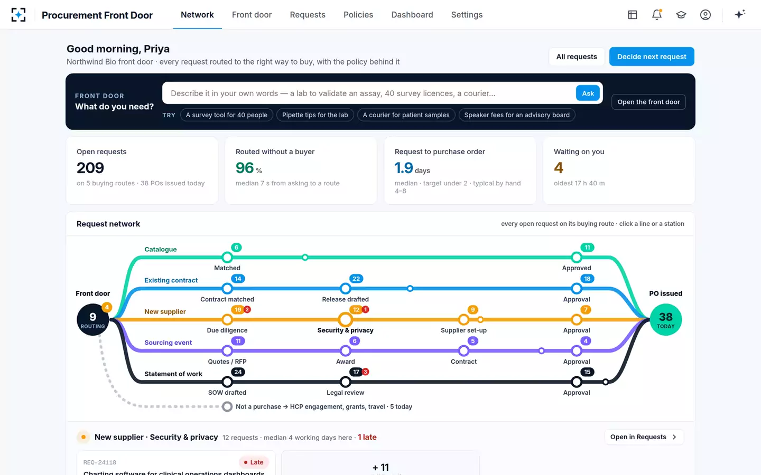Open the user profile icon
The image size is (761, 475).
pyautogui.click(x=706, y=15)
